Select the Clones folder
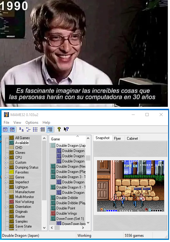Viewport: 170px width, 242px height. pos(20,153)
